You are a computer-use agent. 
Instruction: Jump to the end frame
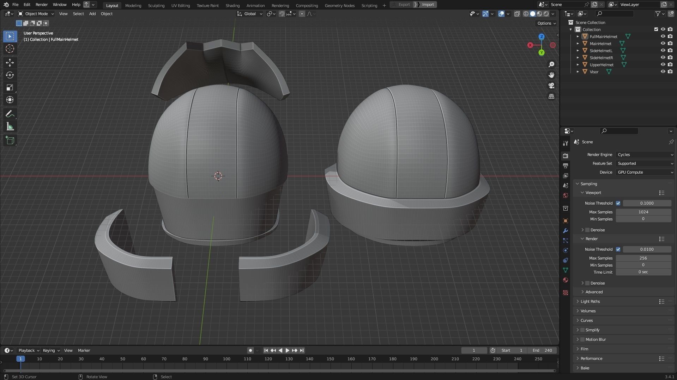pyautogui.click(x=302, y=350)
